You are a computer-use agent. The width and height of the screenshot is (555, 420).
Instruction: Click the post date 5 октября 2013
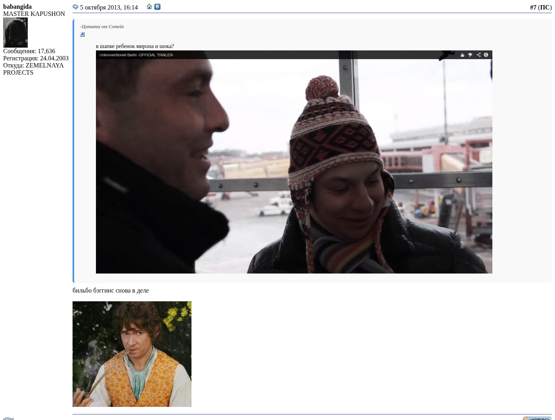tap(109, 8)
